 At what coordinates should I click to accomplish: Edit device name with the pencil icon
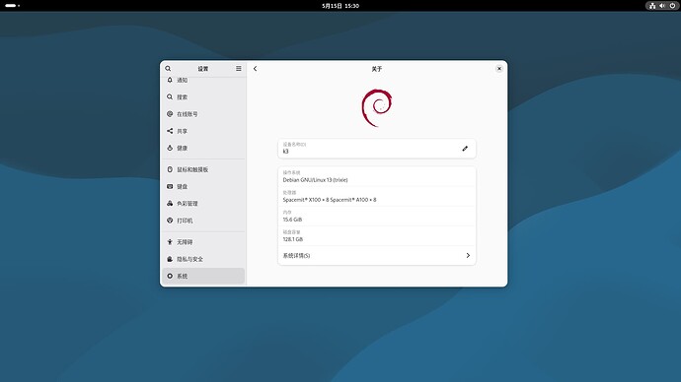465,149
